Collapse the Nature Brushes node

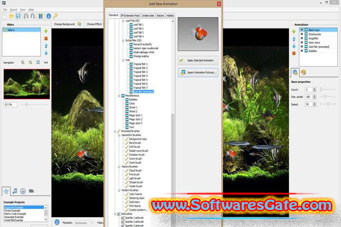(119, 166)
